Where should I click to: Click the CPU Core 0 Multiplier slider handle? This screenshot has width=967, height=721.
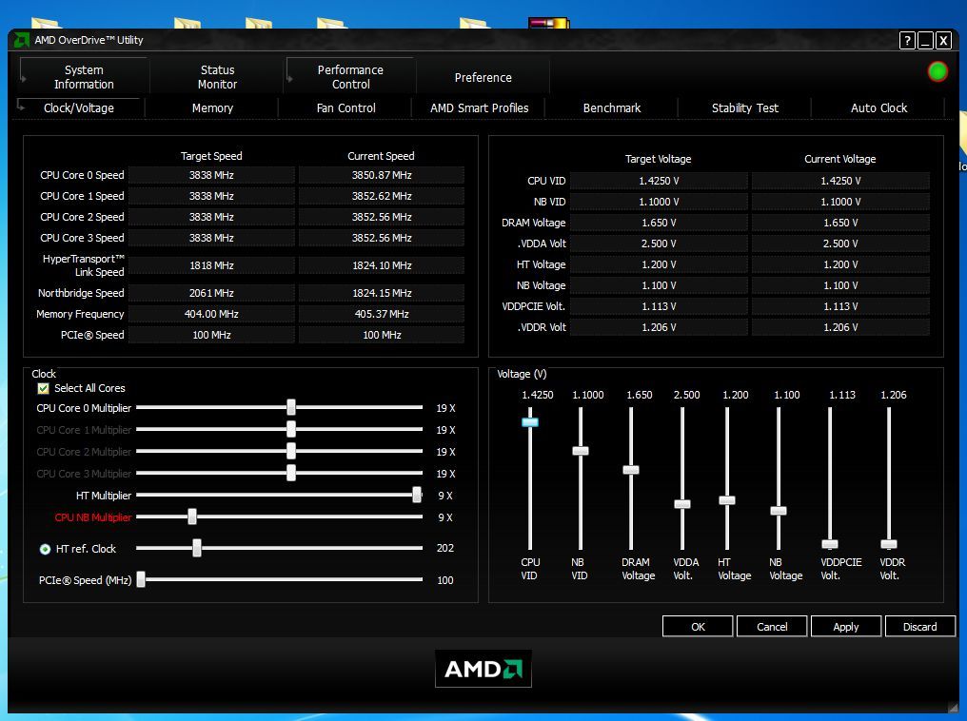[x=291, y=407]
